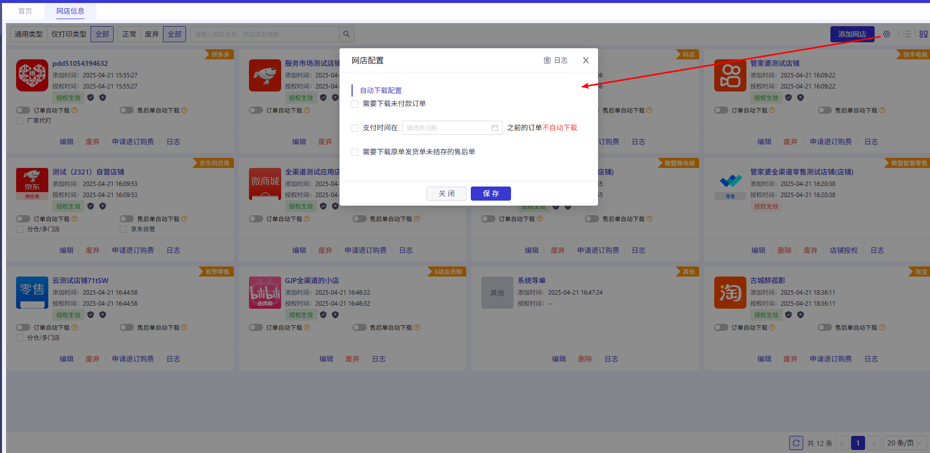The width and height of the screenshot is (930, 453).
Task: Check 需要下载原单发货单未结存的售后单
Action: point(355,152)
